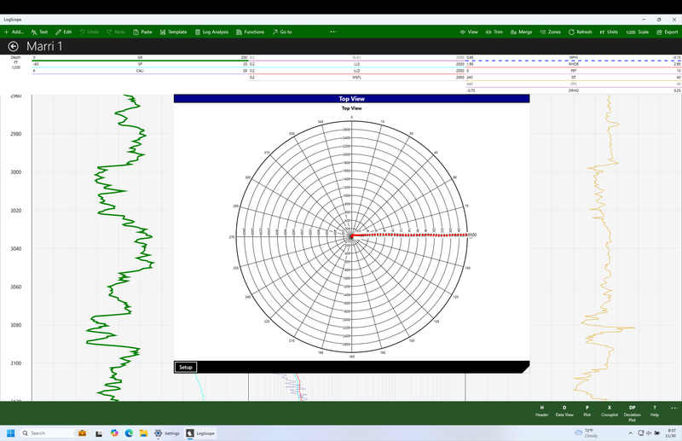Select the DRHO curve header
Image resolution: width=682 pixels, height=441 pixels.
point(573,90)
